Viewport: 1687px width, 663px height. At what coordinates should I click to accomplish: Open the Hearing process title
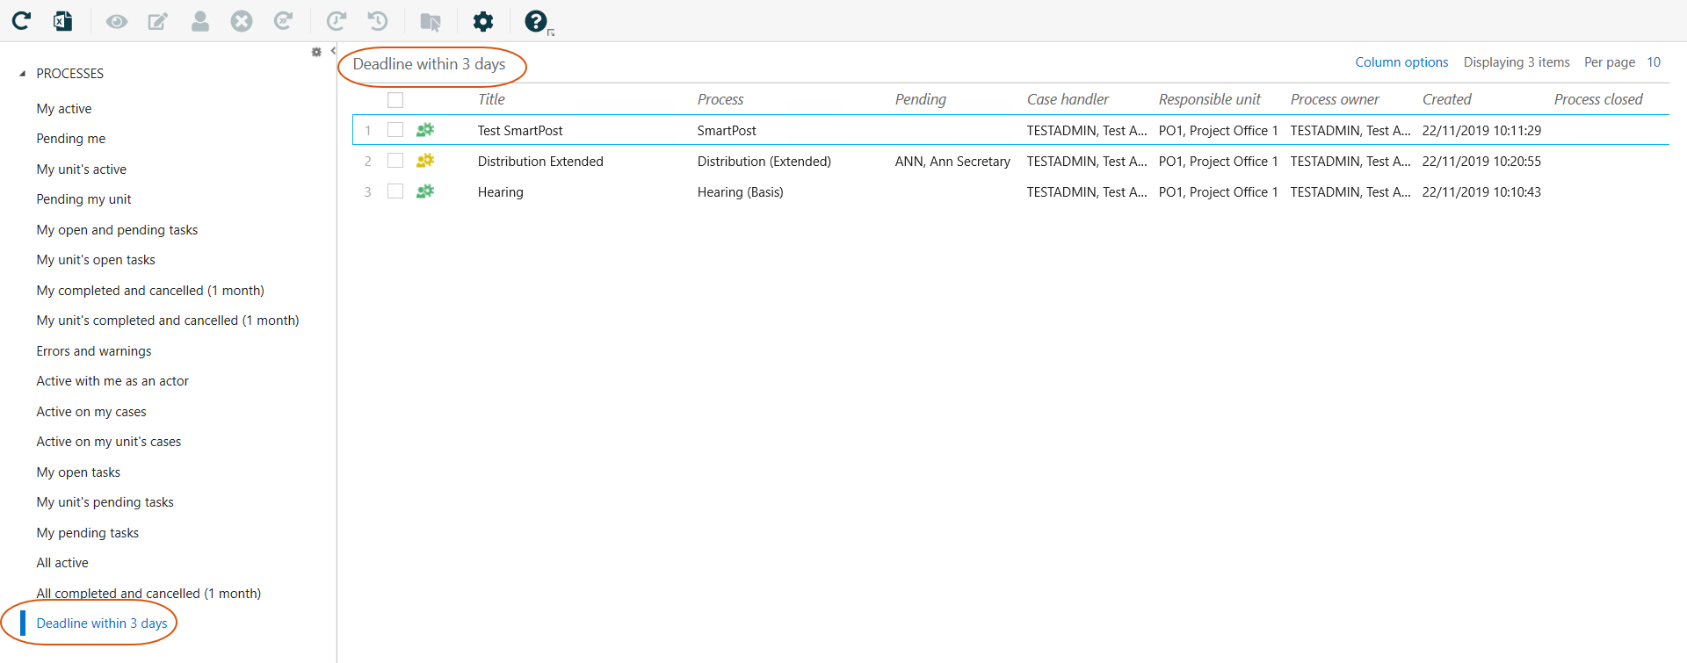tap(501, 192)
